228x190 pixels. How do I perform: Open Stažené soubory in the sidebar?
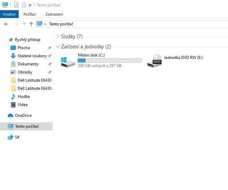pos(32,56)
